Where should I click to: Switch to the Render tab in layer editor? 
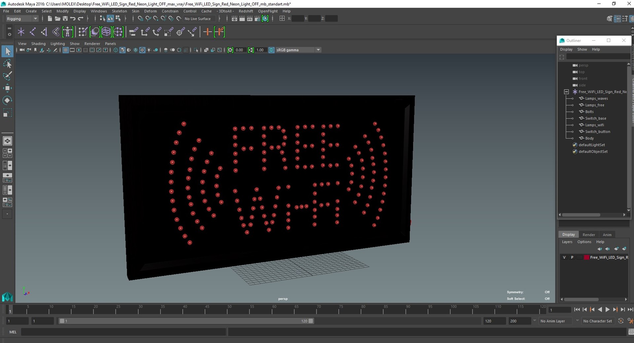(588, 235)
